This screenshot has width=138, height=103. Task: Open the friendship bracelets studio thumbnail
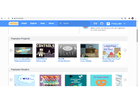[50, 80]
